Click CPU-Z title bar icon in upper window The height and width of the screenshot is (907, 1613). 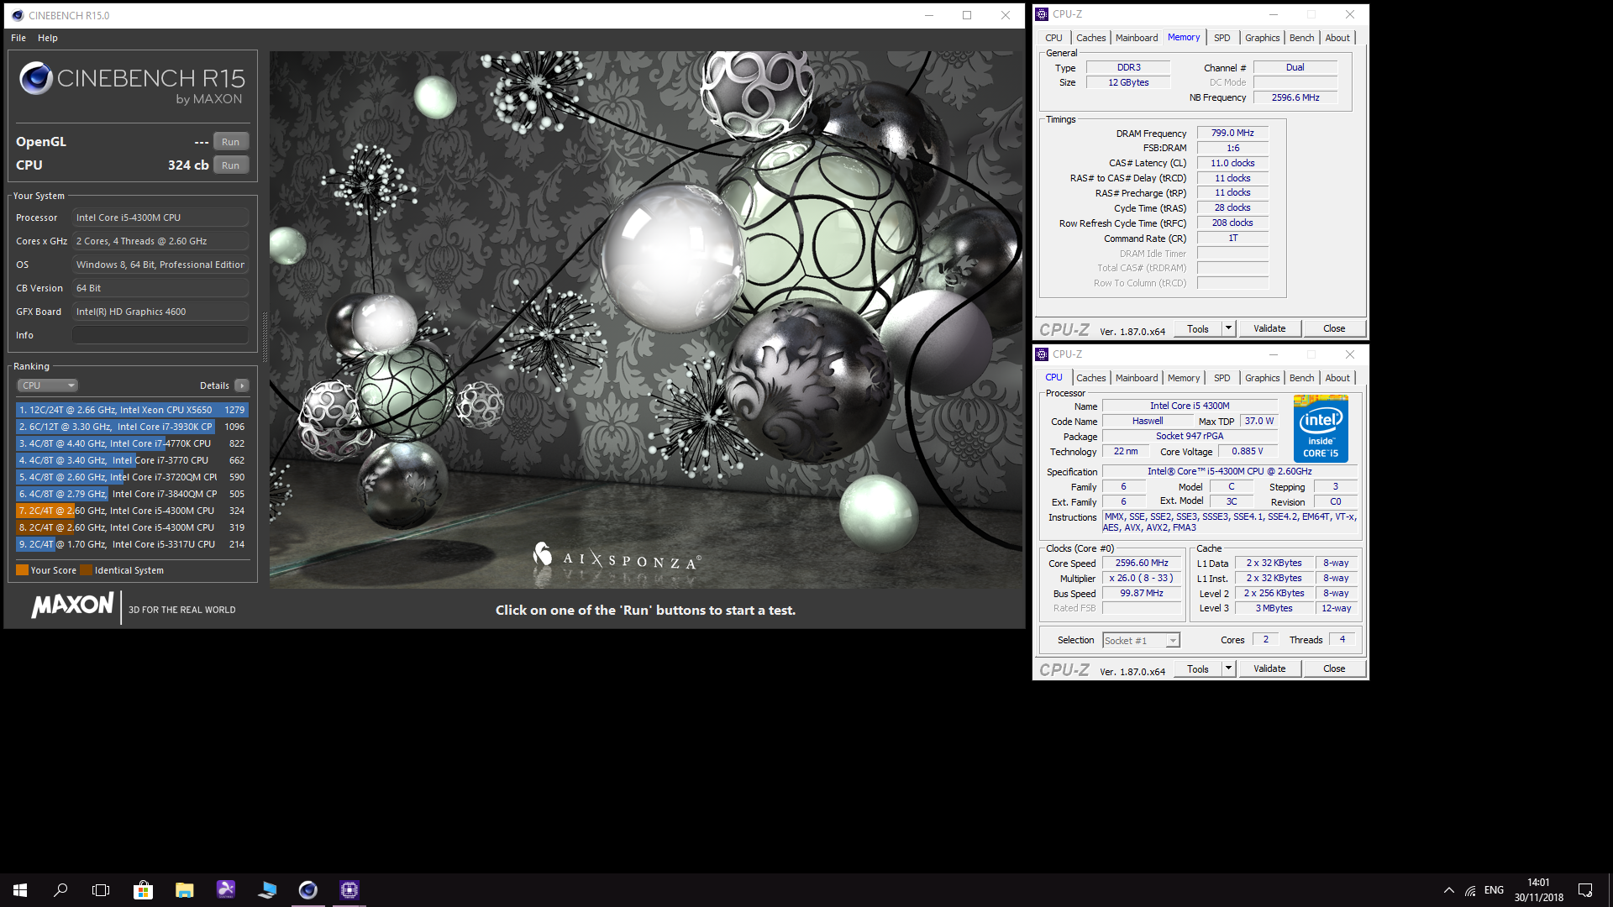point(1042,14)
